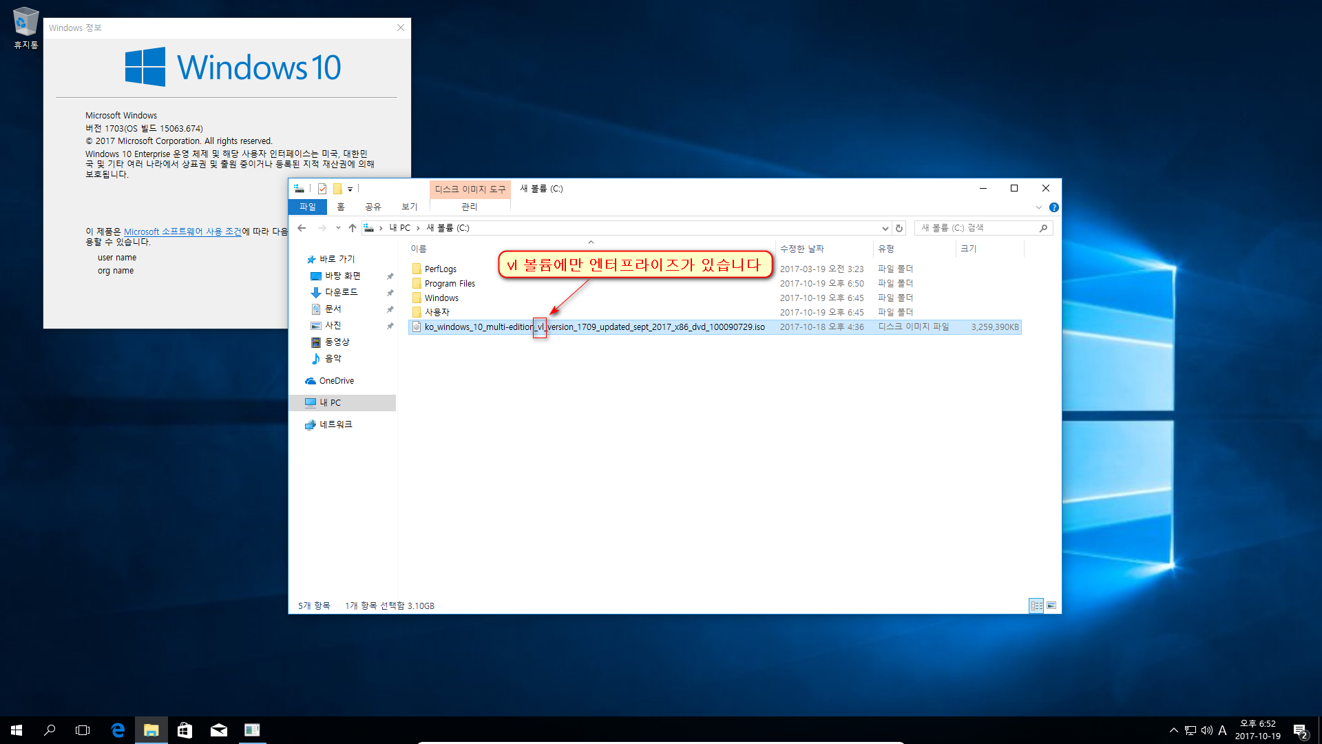Open taskbar search
1322x744 pixels.
click(x=50, y=730)
